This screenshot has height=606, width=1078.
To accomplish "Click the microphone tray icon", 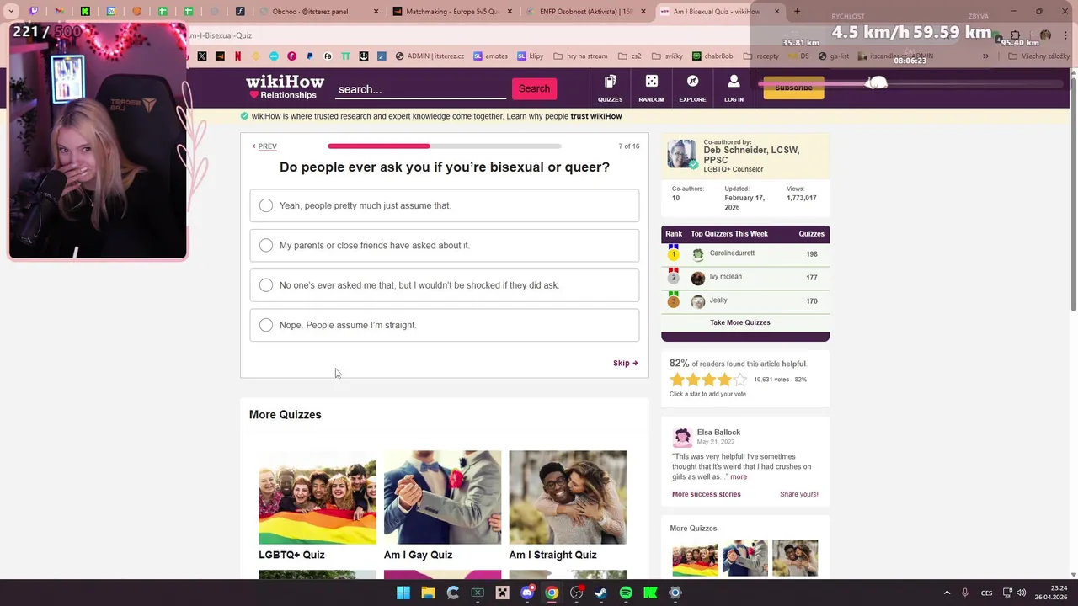I will [x=965, y=593].
